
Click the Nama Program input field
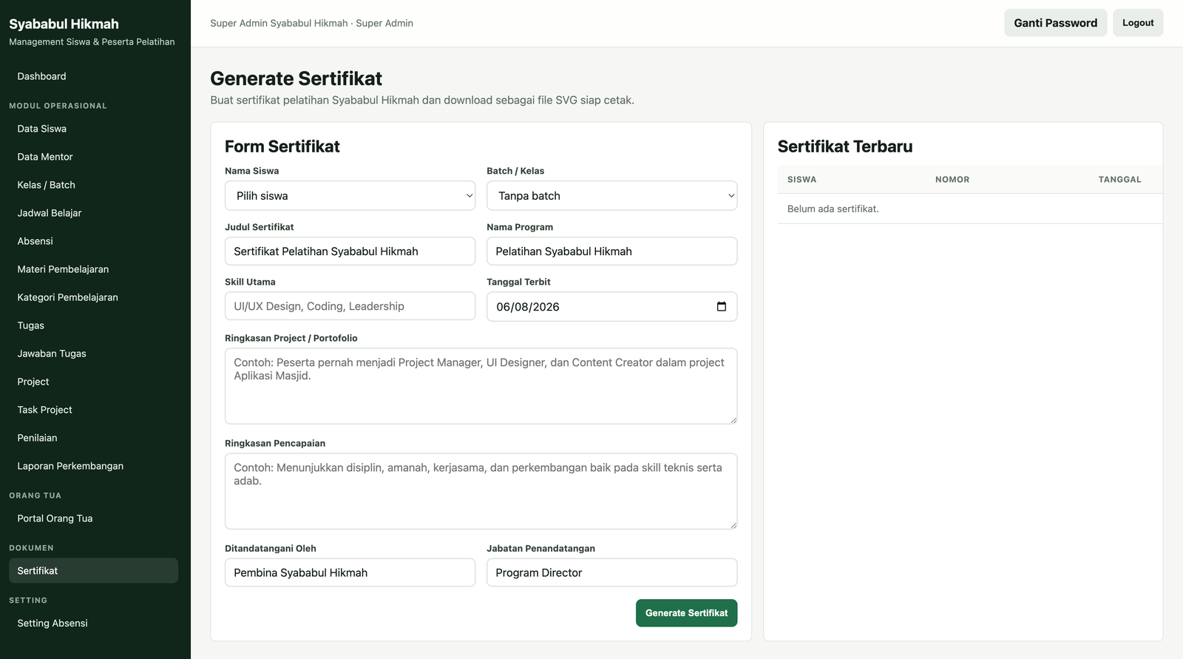611,251
